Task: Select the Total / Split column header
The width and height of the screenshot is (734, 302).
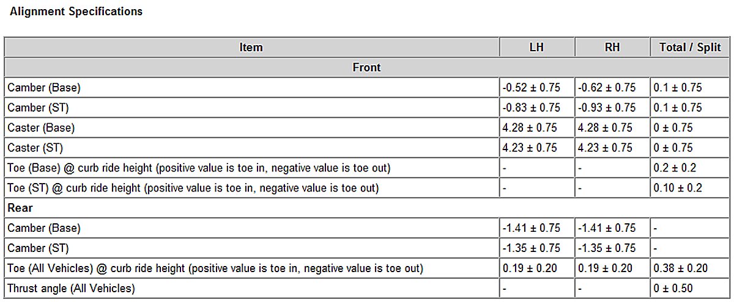Action: (x=690, y=48)
